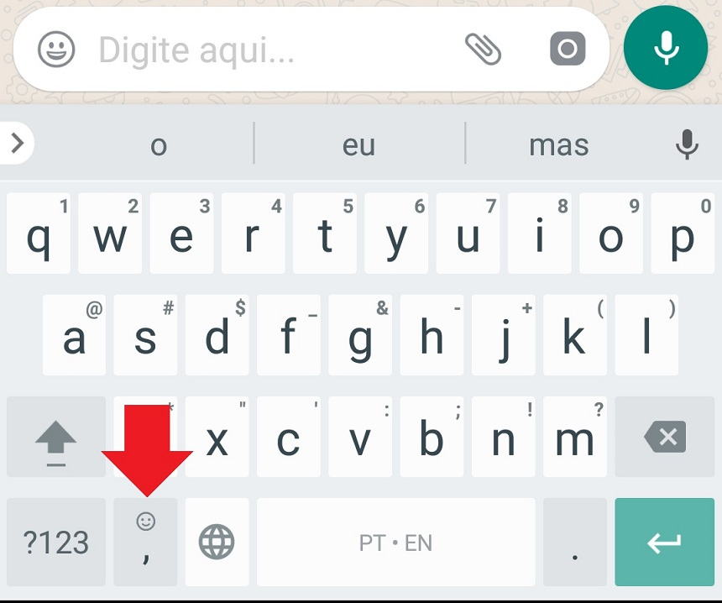Tap the green enter key

[x=664, y=542]
